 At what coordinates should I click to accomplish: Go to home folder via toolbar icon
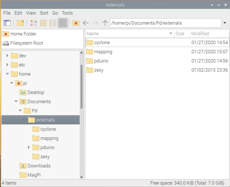(x=76, y=23)
